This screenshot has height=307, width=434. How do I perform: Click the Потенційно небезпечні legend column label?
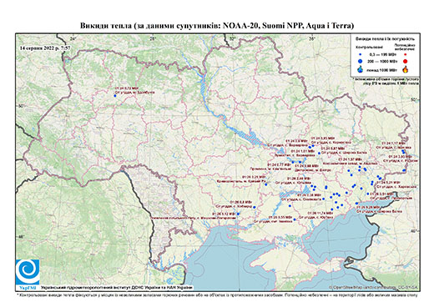[x=405, y=47]
